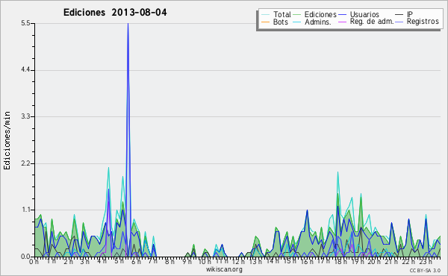Click the y-axis value 0.0
This screenshot has width=448, height=276.
[x=25, y=257]
